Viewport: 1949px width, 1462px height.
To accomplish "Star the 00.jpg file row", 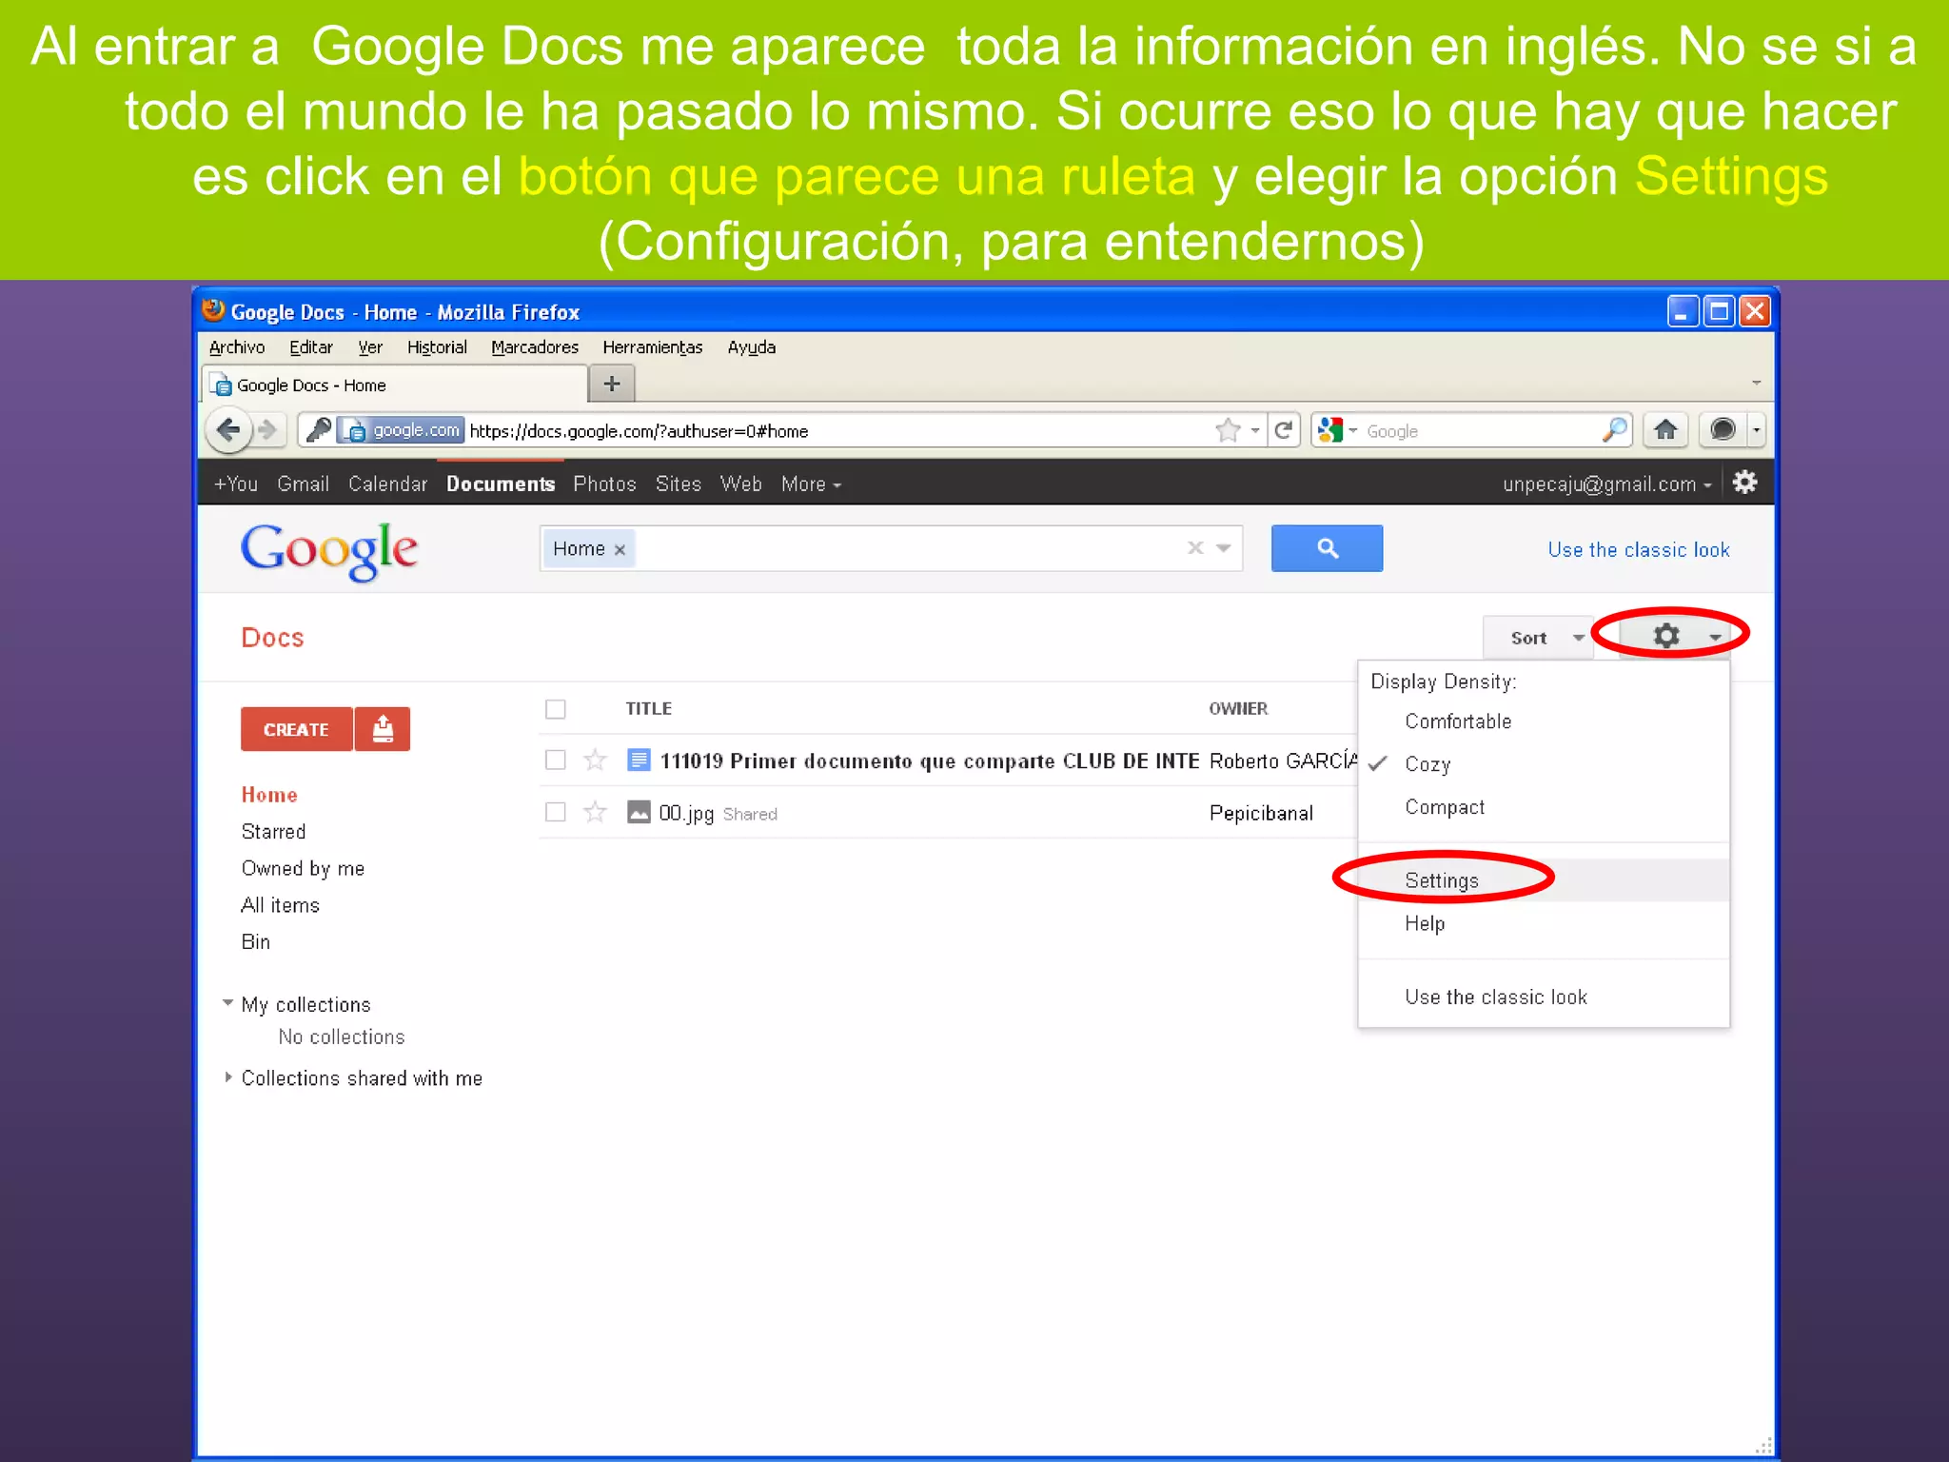I will tap(595, 812).
